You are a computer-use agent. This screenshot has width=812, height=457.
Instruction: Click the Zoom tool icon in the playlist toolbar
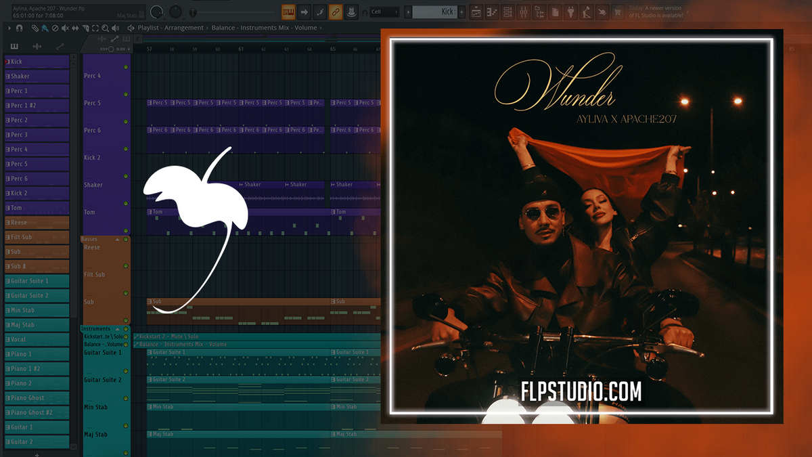click(105, 28)
